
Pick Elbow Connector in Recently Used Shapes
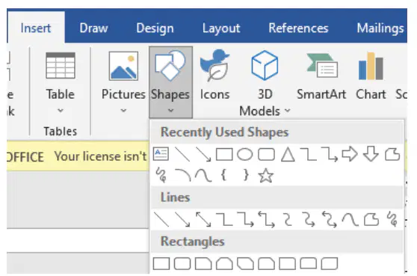click(308, 154)
